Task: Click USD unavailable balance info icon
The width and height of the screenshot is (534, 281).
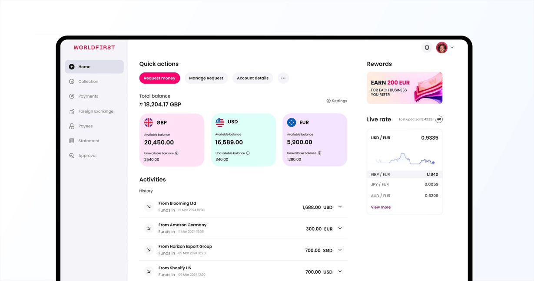Action: point(248,153)
